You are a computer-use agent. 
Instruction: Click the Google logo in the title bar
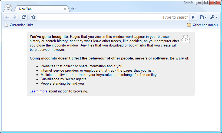click(188, 3)
